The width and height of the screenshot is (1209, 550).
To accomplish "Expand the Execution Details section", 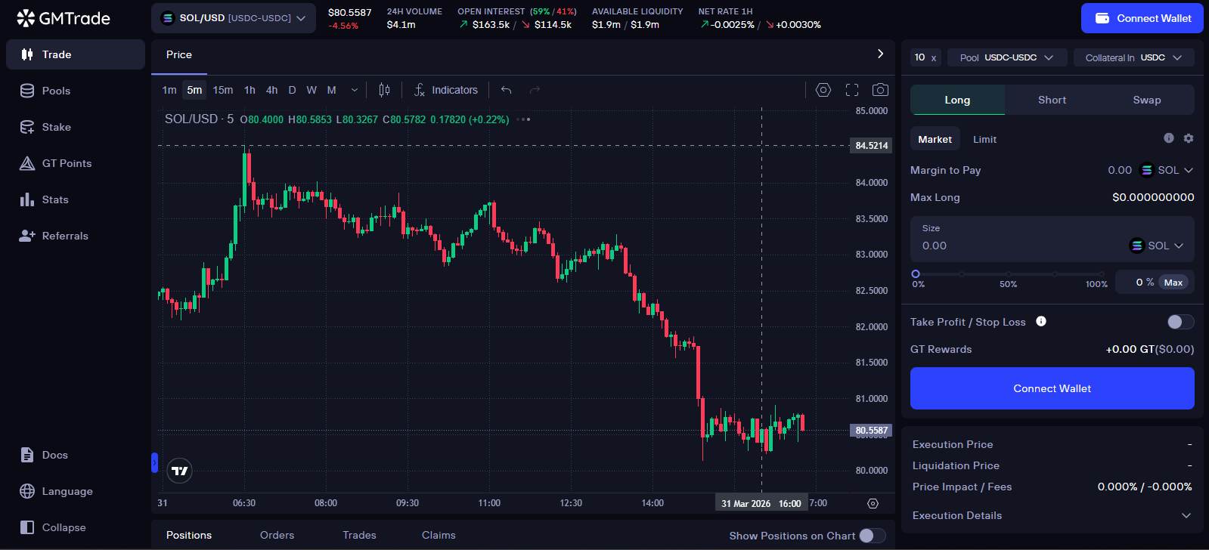I will (1052, 515).
